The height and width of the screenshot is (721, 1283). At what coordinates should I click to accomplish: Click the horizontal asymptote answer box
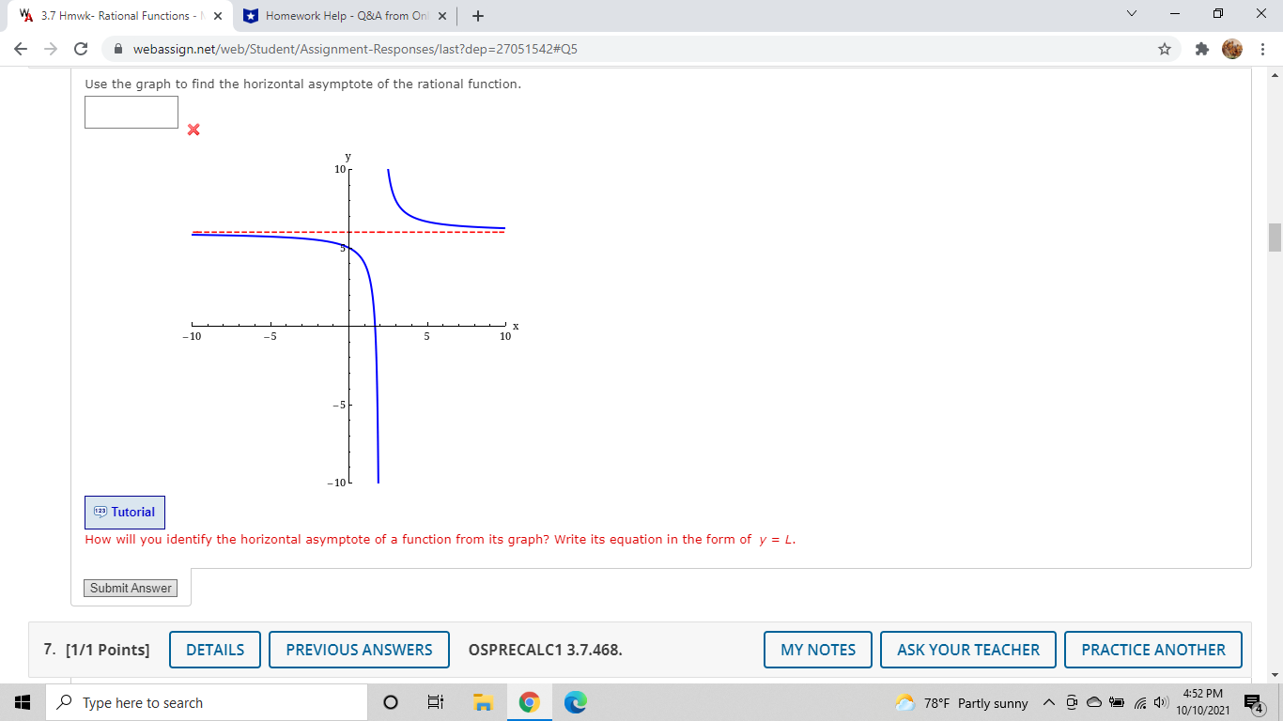pos(131,112)
